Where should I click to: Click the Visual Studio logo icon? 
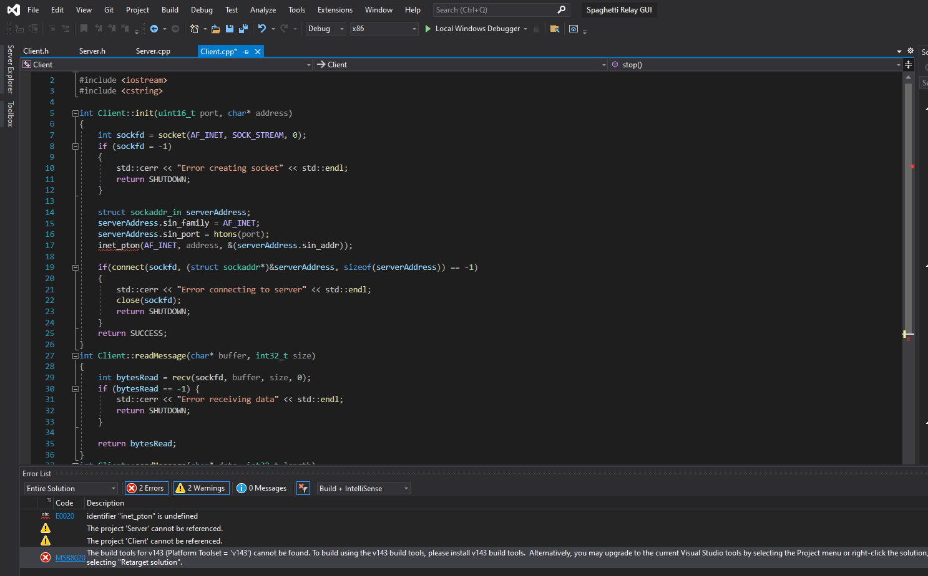click(13, 9)
